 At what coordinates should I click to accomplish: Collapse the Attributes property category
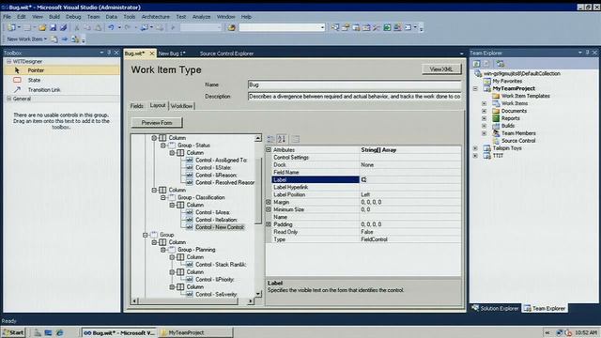(269, 150)
